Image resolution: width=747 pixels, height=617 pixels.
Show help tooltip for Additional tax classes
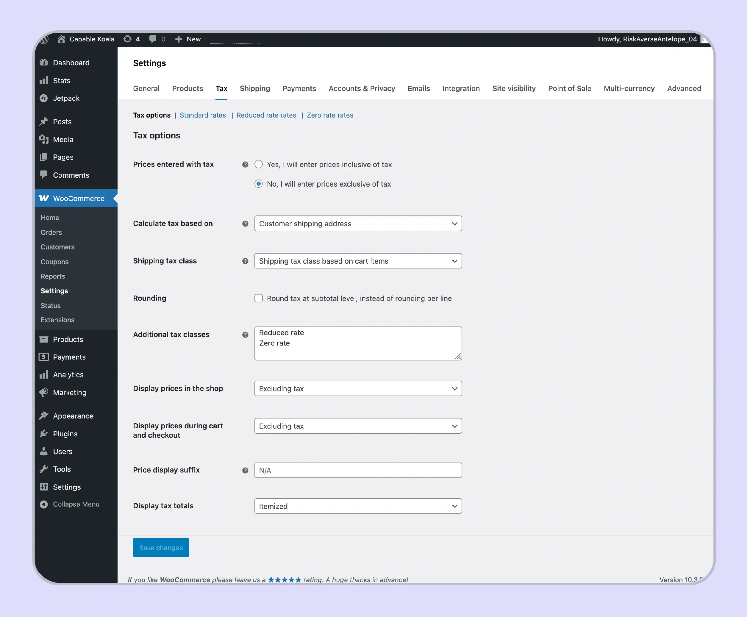click(245, 335)
